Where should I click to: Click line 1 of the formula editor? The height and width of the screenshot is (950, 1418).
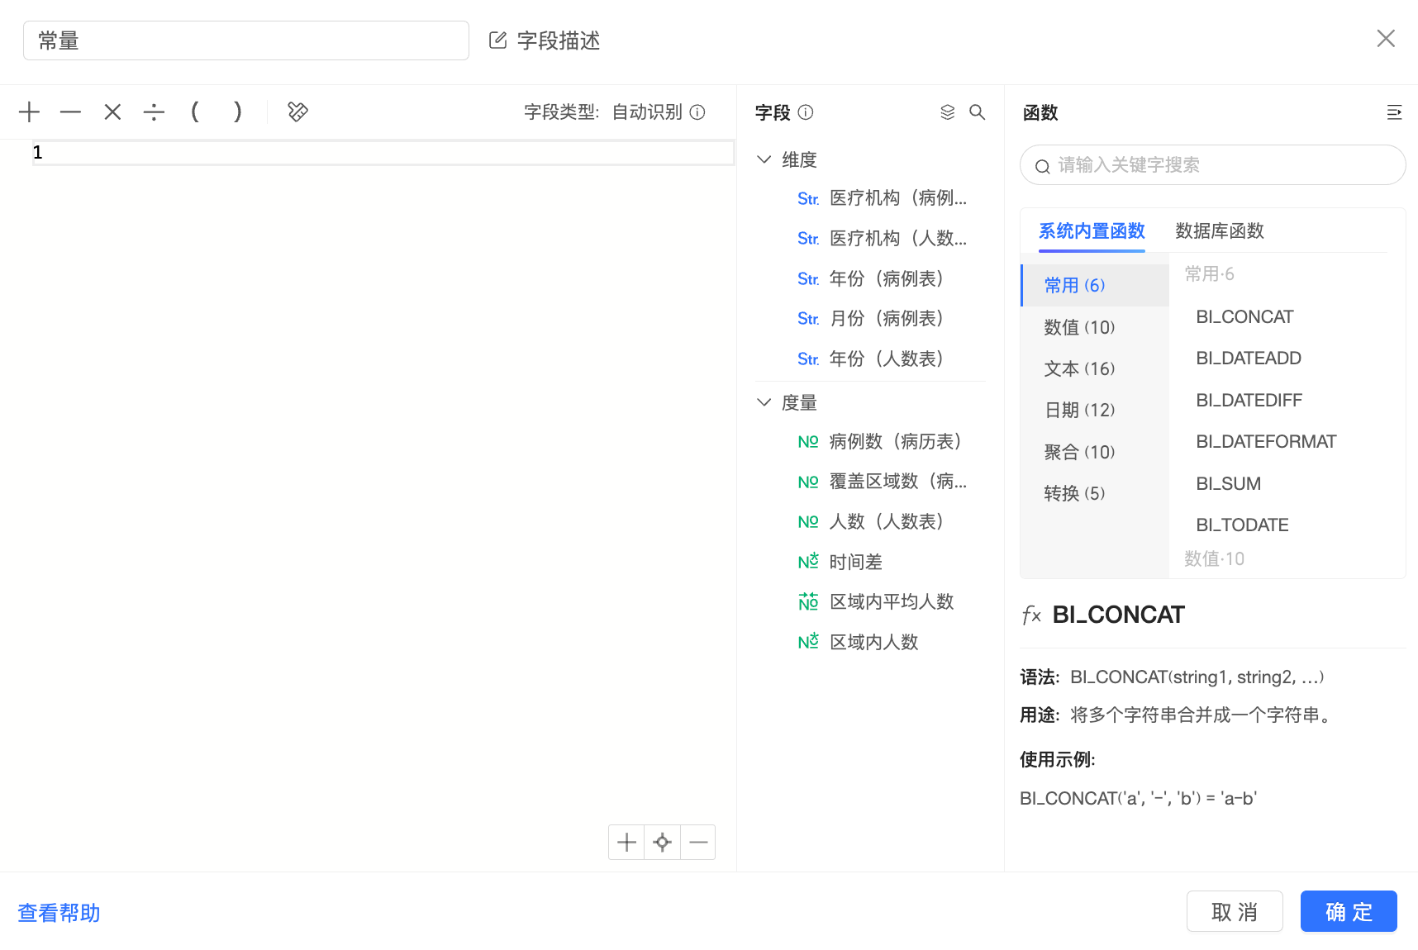click(383, 152)
